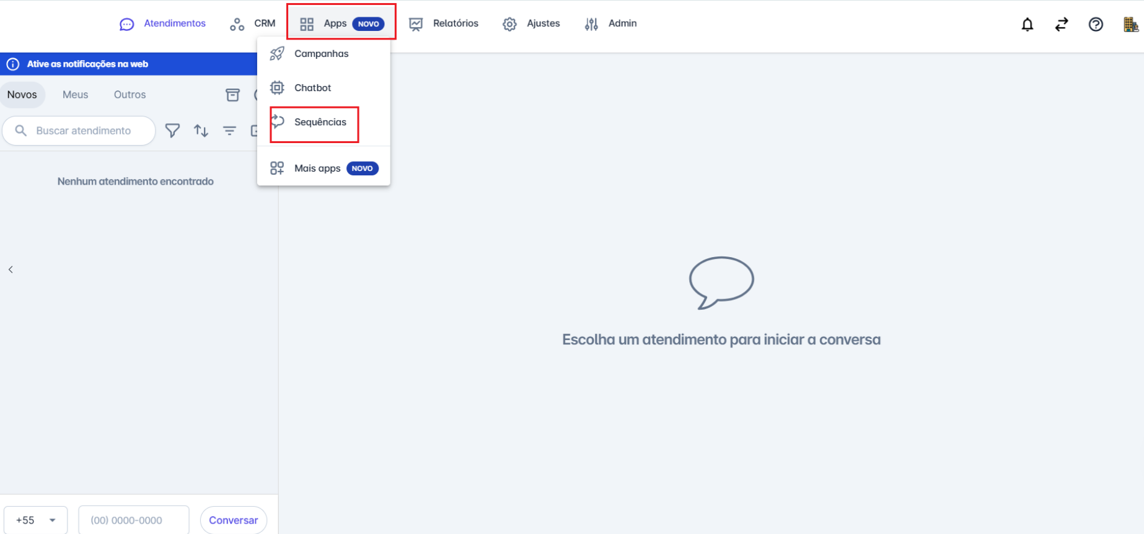Click the swap arrows icon in header

coord(1061,24)
